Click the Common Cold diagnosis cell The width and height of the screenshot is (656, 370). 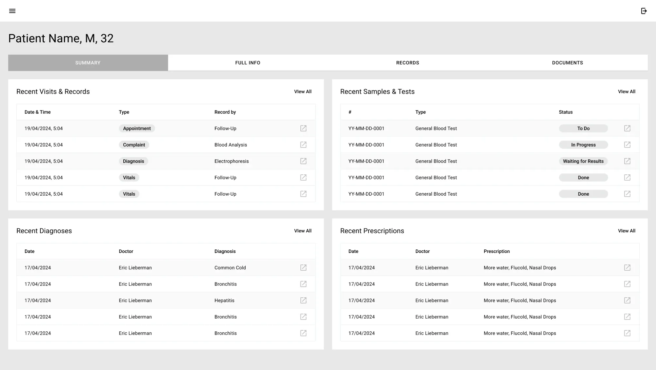pyautogui.click(x=230, y=268)
